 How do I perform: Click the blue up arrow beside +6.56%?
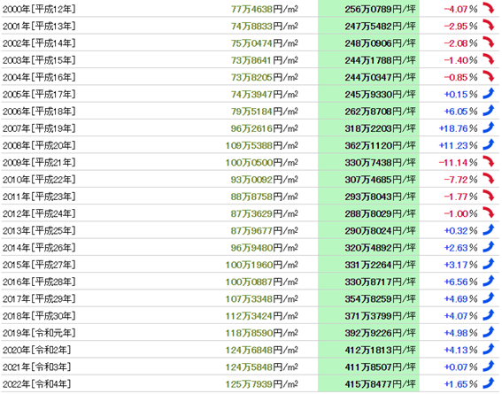click(489, 281)
